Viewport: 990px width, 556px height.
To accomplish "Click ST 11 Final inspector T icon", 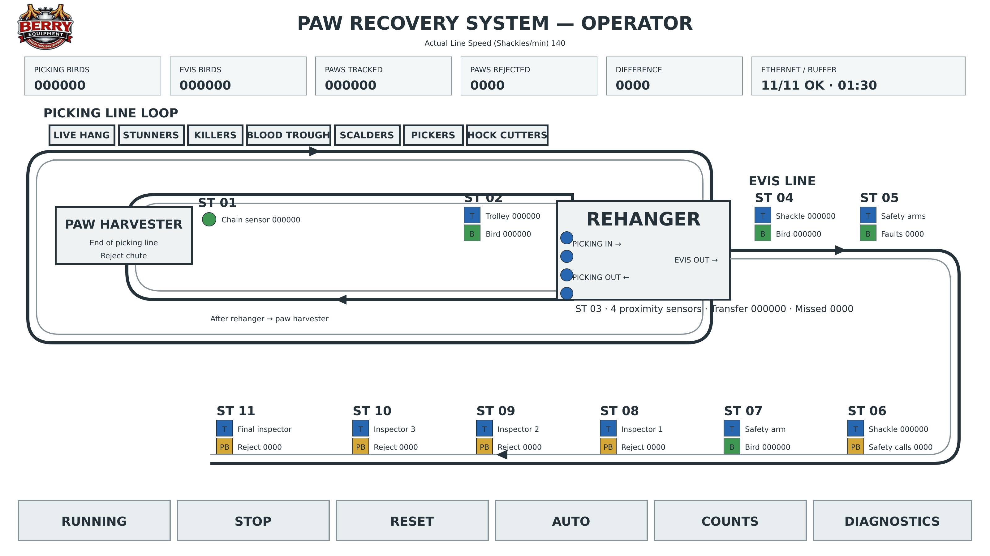I will coord(225,428).
